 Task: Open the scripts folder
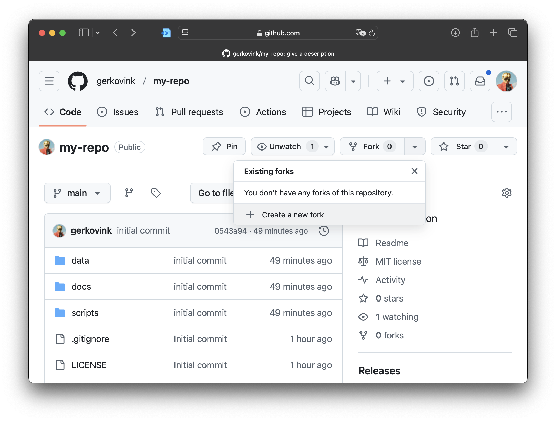[x=85, y=313]
